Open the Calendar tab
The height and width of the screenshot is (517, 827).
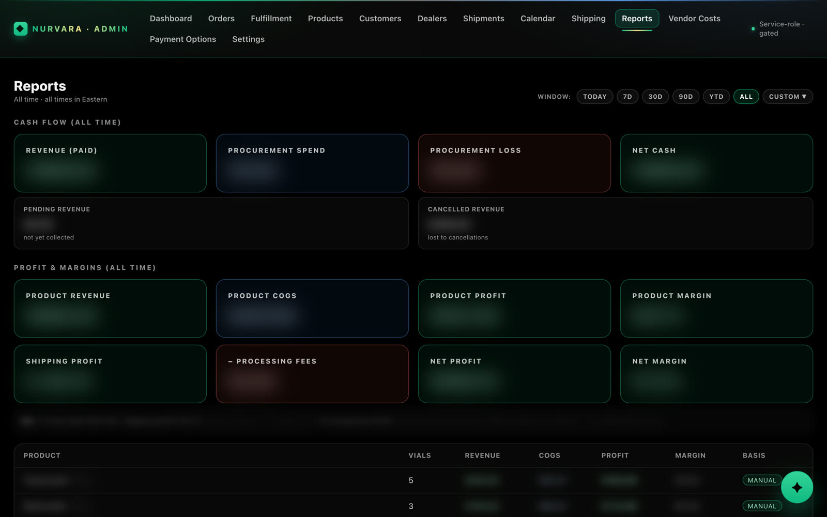coord(538,19)
